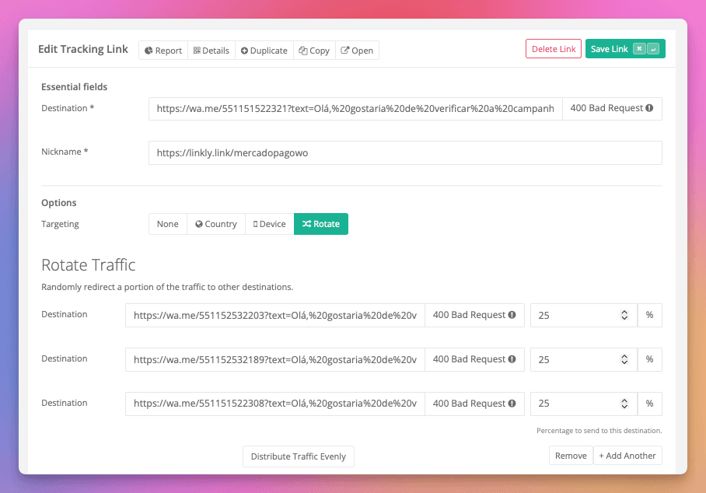Click the Copy pages icon
The width and height of the screenshot is (706, 493).
click(x=304, y=50)
